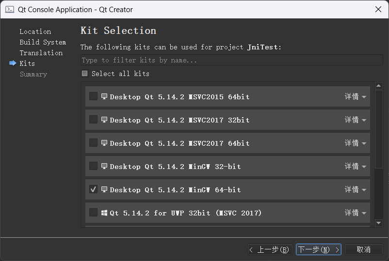Click the 下一步(N) next button
The image size is (389, 261).
(x=319, y=249)
